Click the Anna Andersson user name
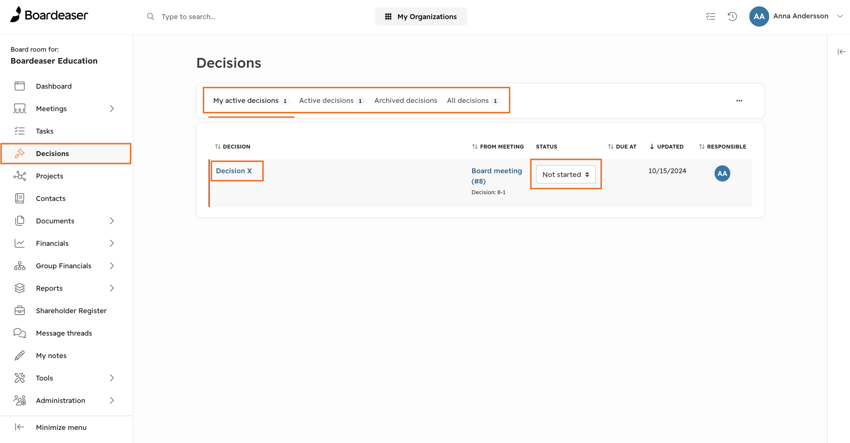The height and width of the screenshot is (443, 850). [x=801, y=16]
